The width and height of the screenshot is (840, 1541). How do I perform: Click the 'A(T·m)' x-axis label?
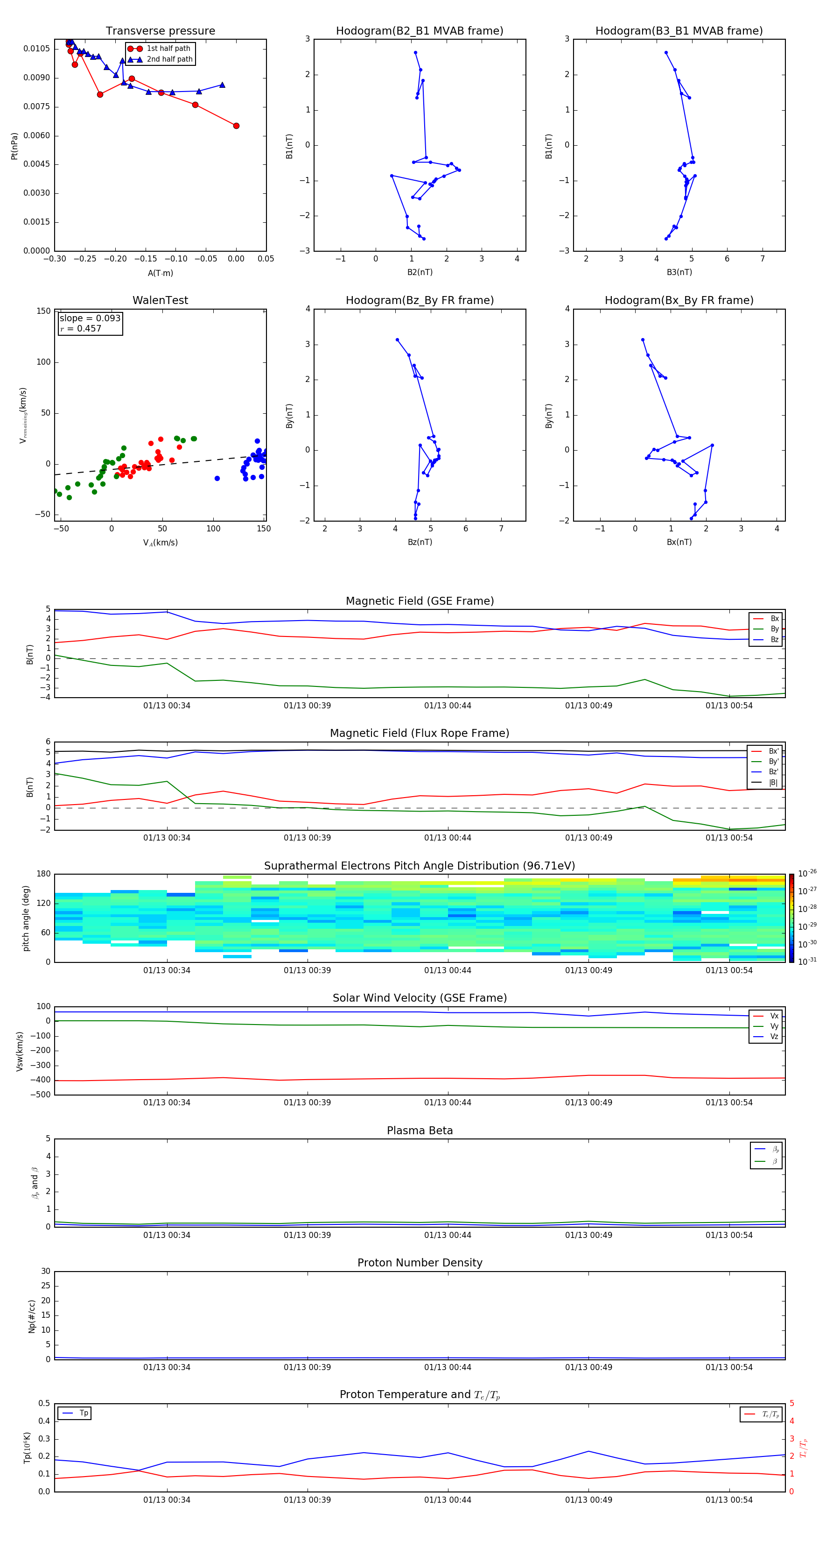click(160, 273)
